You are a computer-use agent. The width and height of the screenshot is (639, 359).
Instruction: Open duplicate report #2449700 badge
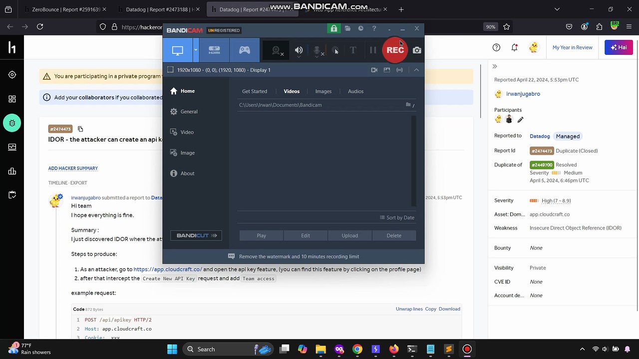tap(542, 165)
